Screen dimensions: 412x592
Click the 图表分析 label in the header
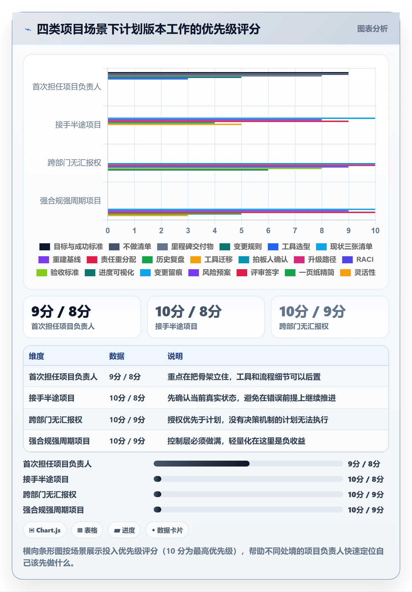(372, 29)
